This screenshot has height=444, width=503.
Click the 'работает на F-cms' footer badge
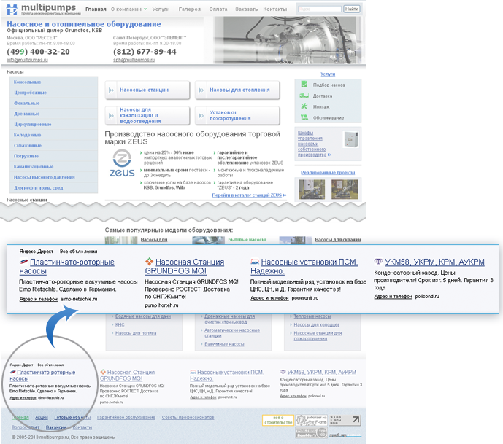tap(311, 420)
